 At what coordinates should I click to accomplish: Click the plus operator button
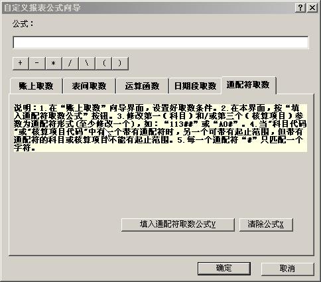coord(21,63)
